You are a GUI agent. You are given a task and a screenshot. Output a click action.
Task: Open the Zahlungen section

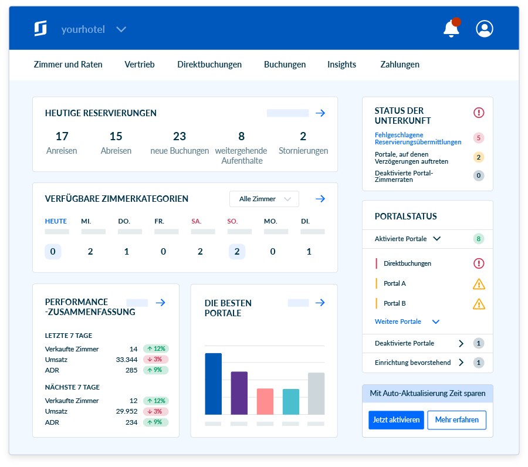(x=400, y=65)
